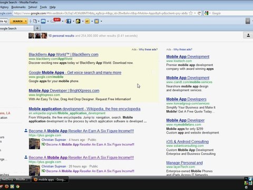Click right column 'Why these ads?' link
The width and height of the screenshot is (253, 190).
tap(183, 50)
